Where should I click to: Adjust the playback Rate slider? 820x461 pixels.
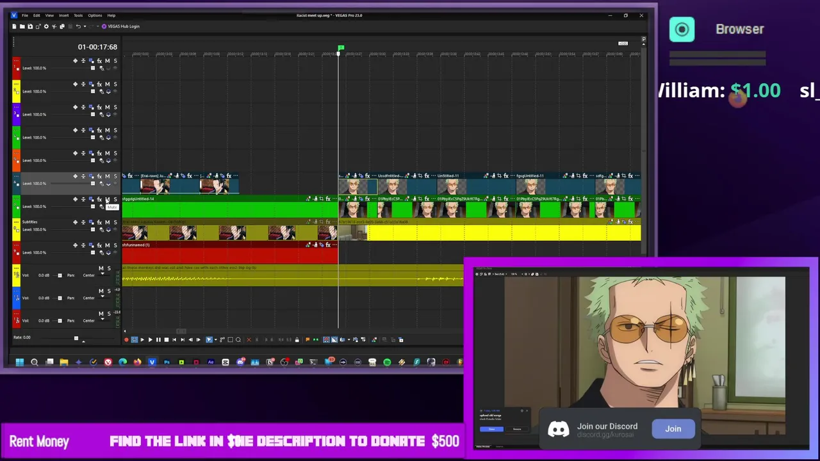pyautogui.click(x=76, y=337)
